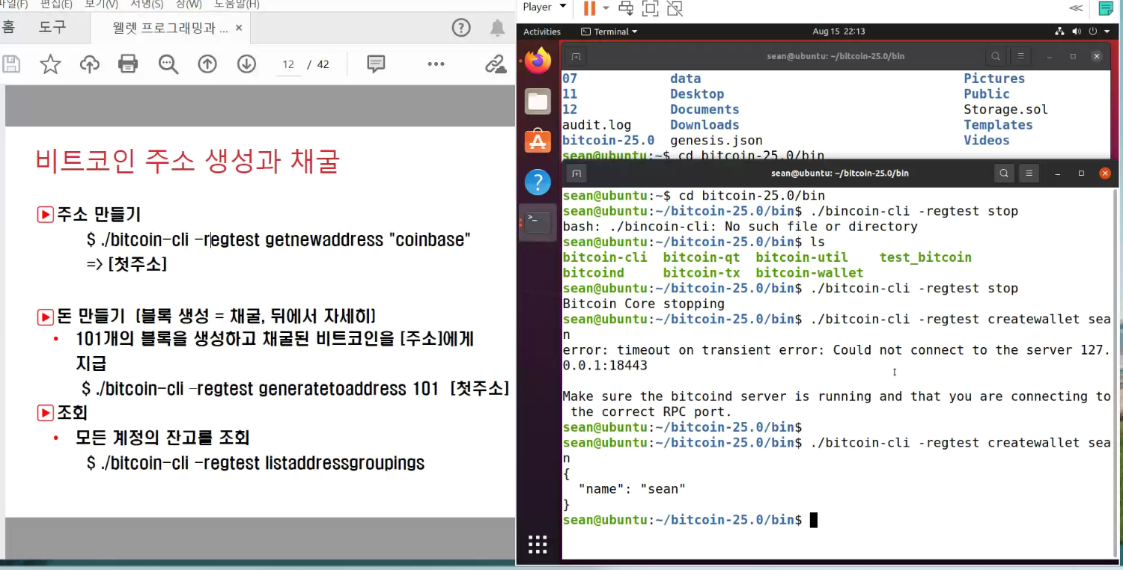Click the volume icon in Ubuntu top bar
The height and width of the screenshot is (570, 1123).
[1077, 31]
